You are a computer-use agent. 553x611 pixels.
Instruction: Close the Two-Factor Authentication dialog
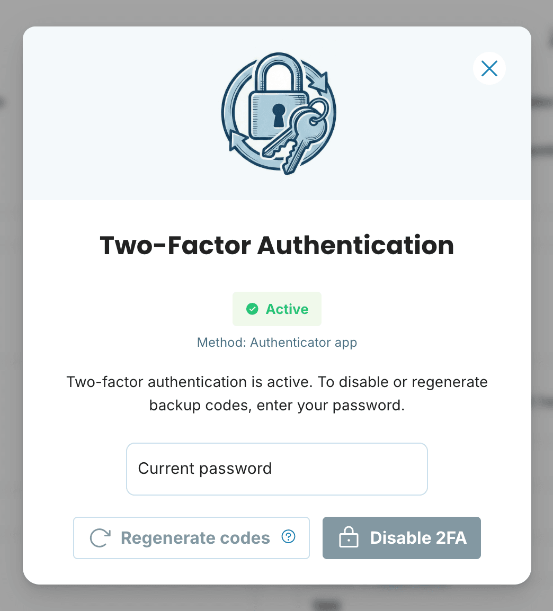489,68
